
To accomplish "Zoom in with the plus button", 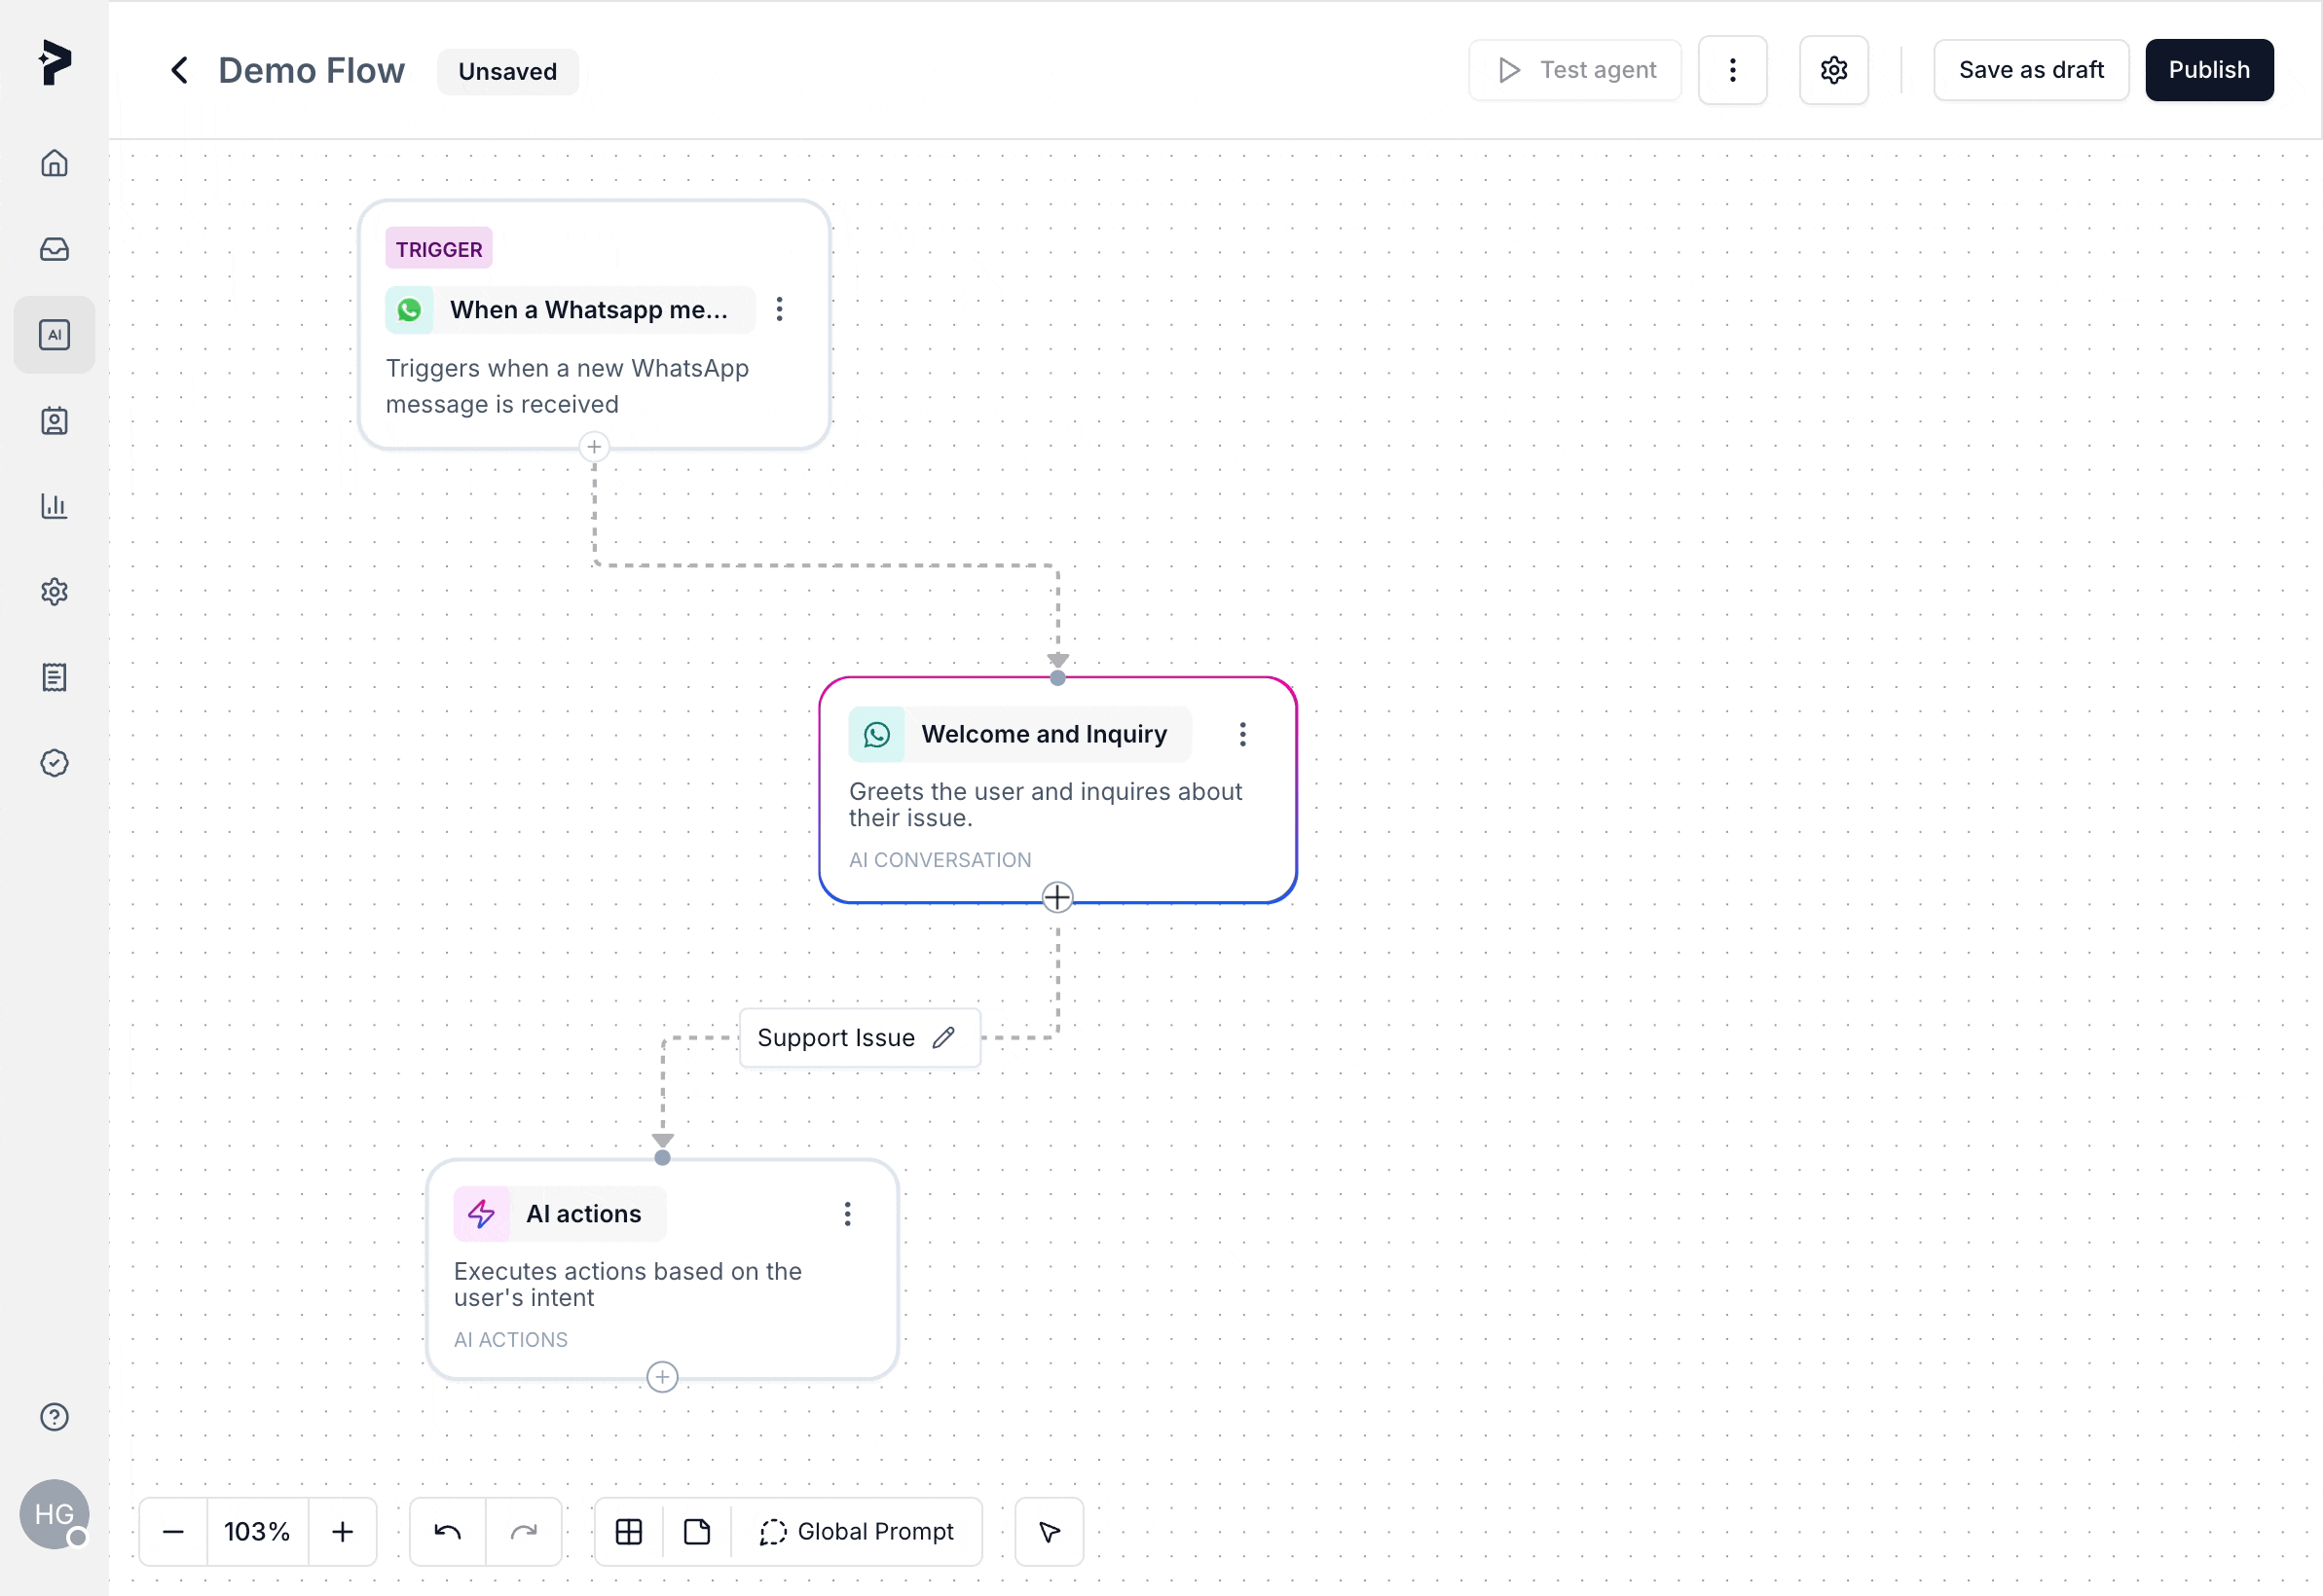I will [x=342, y=1531].
